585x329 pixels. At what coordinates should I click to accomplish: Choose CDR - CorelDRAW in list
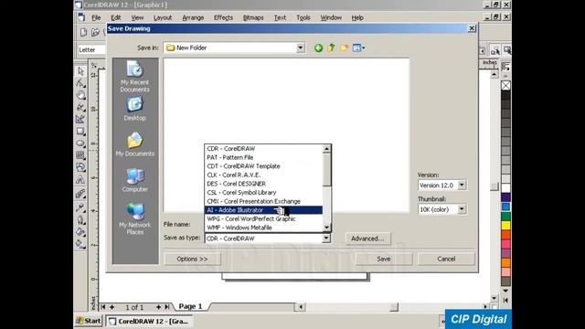[x=263, y=148]
